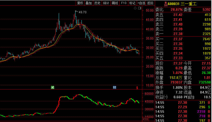This screenshot has height=122, width=212.
Task: Click 返回 to go back
Action: (x=150, y=3)
